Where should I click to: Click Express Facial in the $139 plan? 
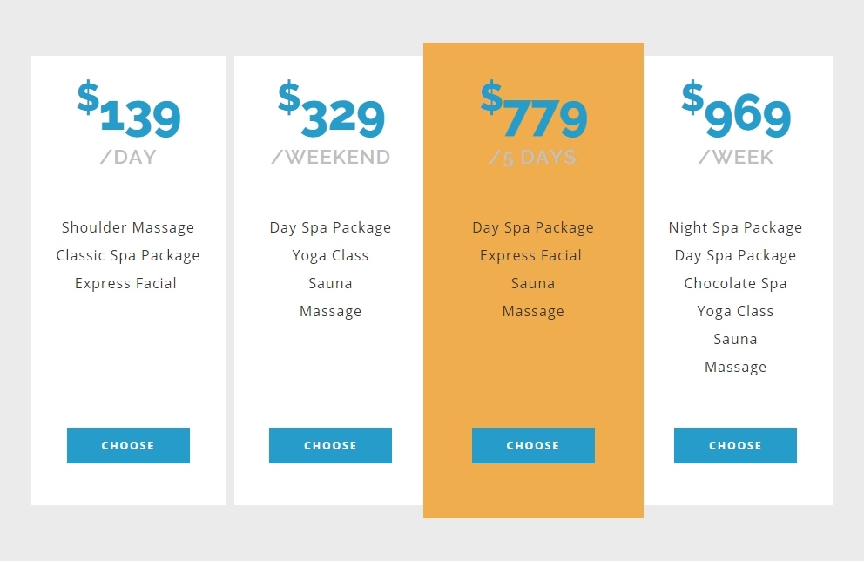click(x=125, y=283)
